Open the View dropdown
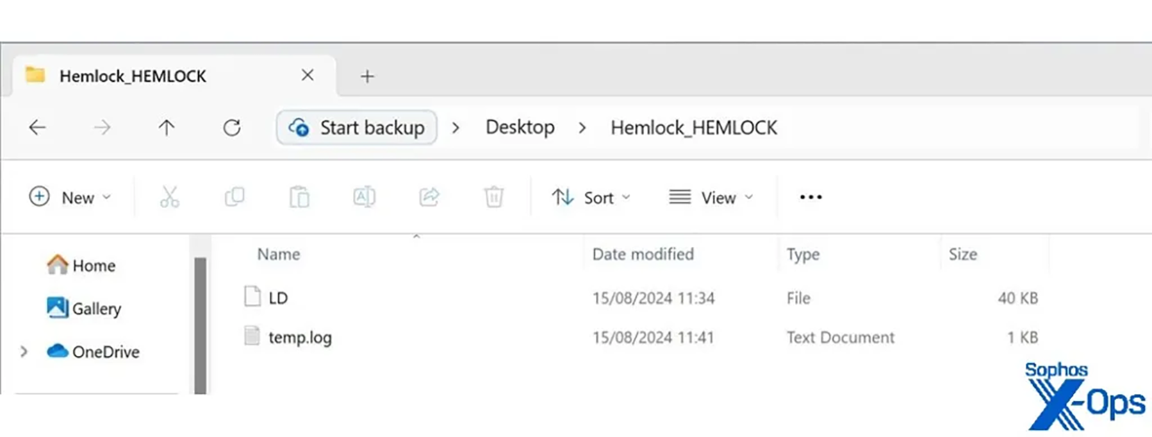This screenshot has height=437, width=1152. (711, 197)
